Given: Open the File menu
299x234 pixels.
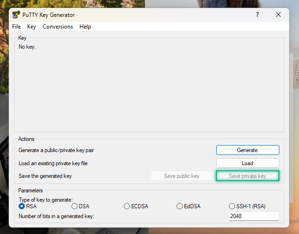Looking at the screenshot, I should pos(16,27).
